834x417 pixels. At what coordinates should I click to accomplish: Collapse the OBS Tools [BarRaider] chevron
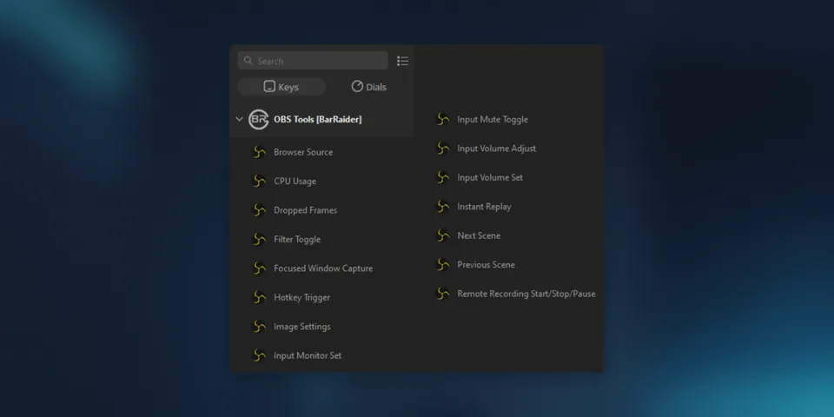point(240,119)
